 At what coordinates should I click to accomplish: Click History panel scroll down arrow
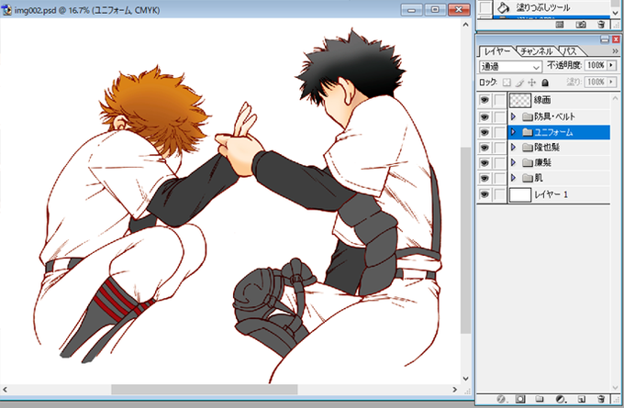(x=616, y=13)
